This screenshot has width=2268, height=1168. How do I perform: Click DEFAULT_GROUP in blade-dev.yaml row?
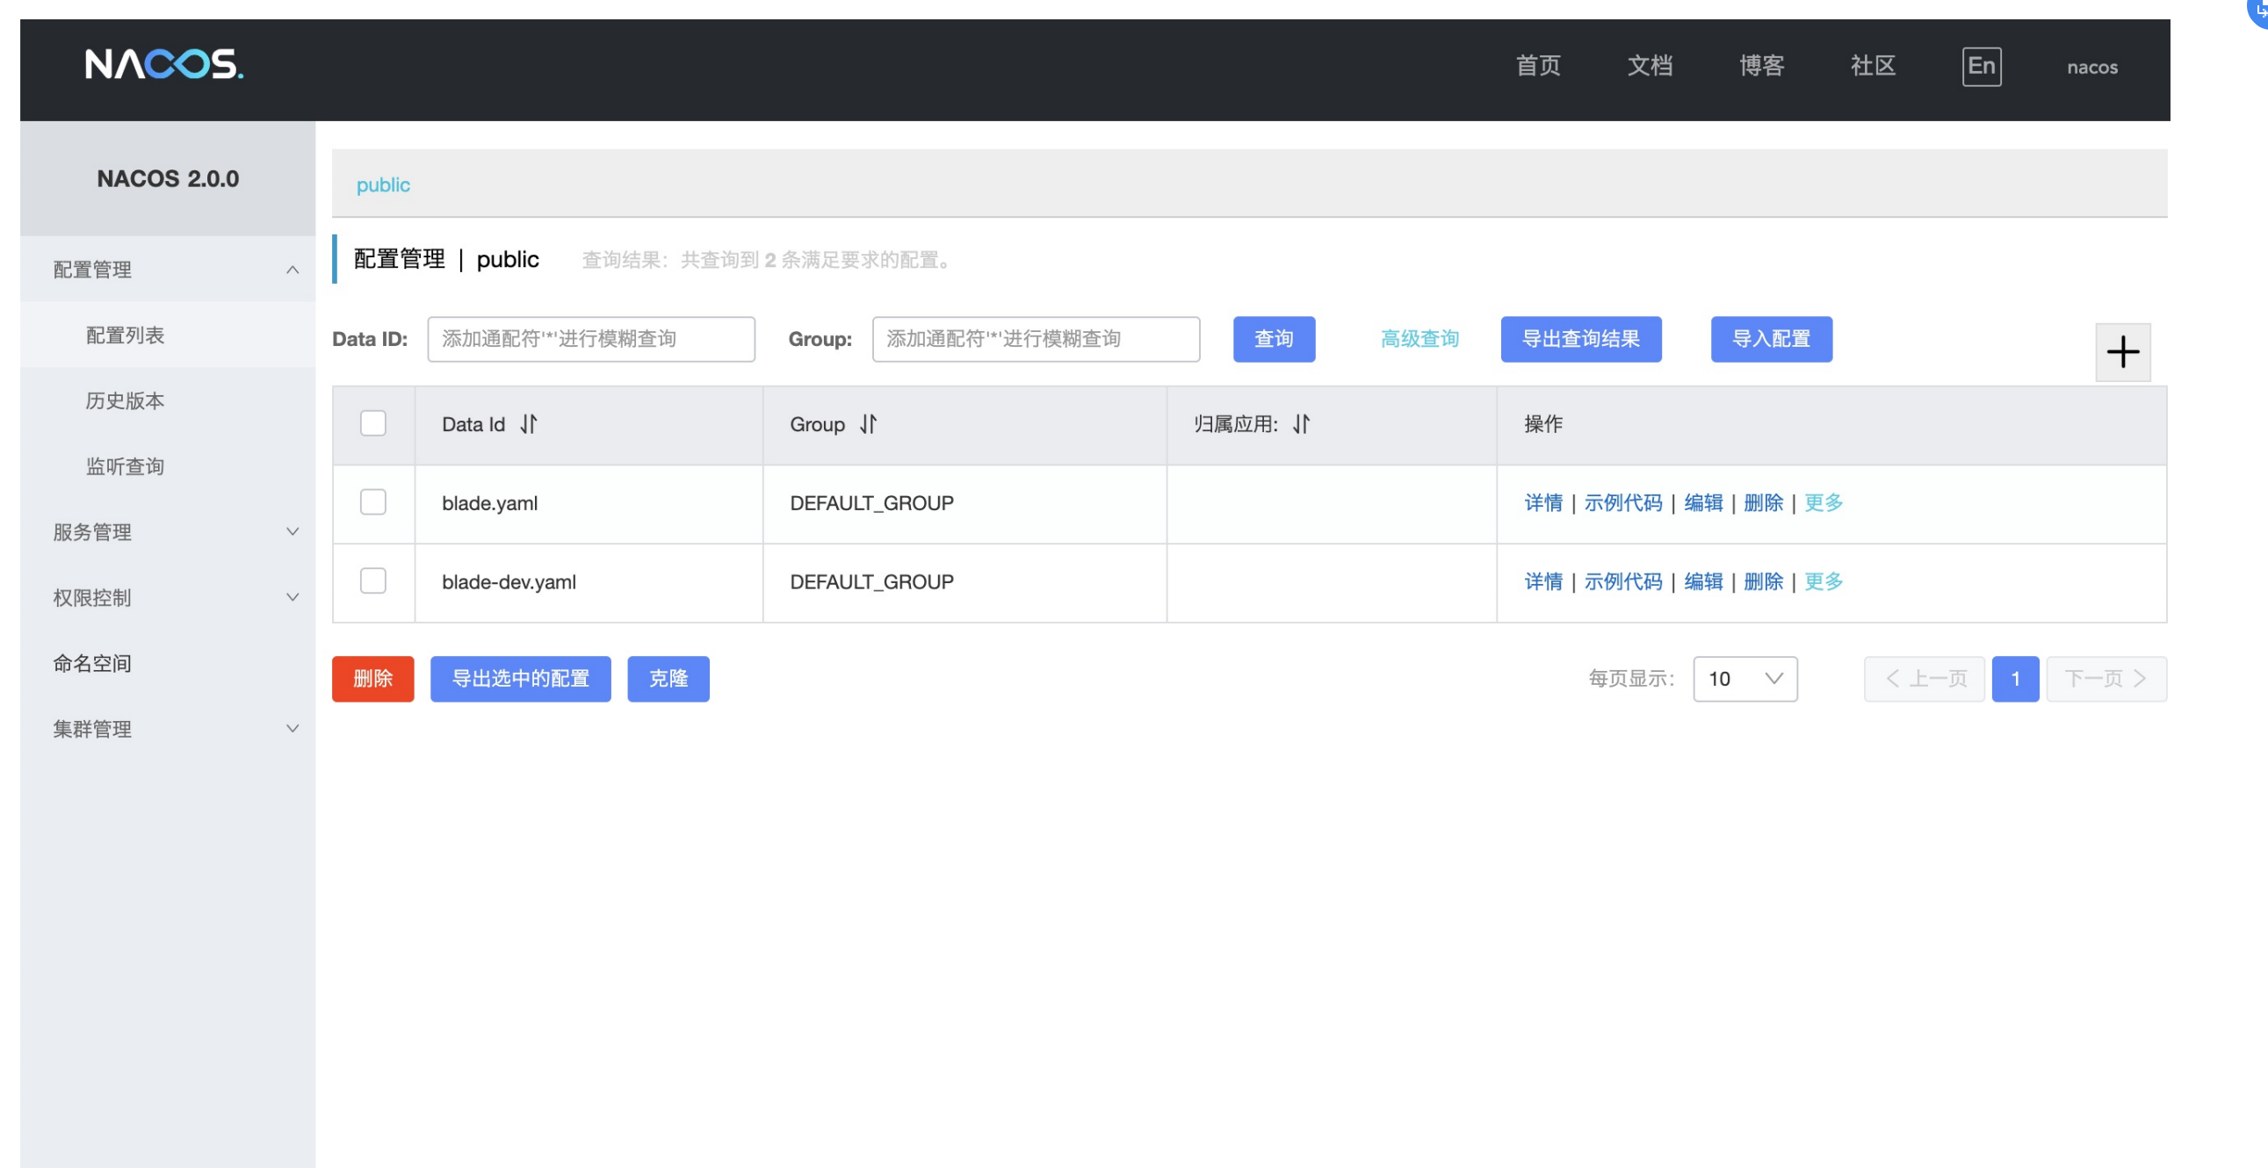click(x=871, y=581)
